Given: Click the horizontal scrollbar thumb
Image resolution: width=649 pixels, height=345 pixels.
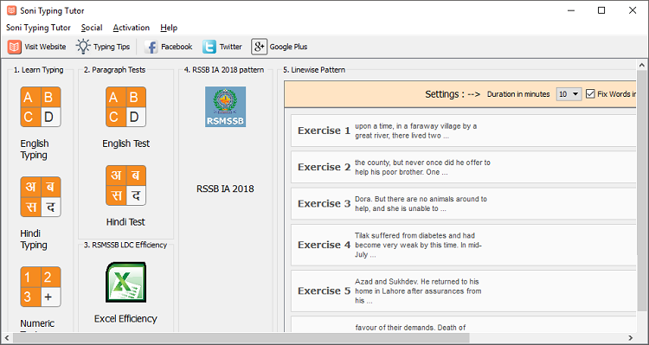Looking at the screenshot, I should point(241,337).
